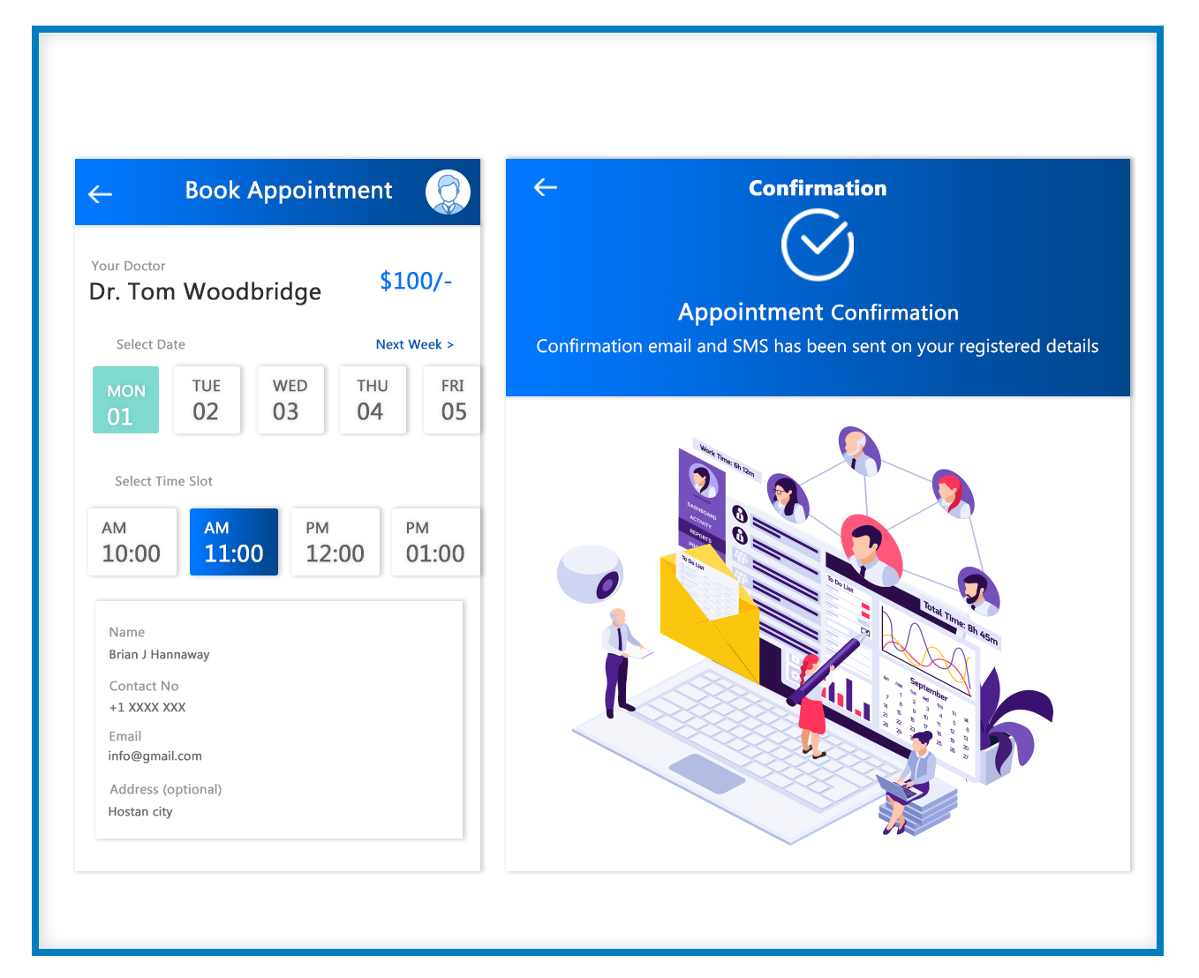The height and width of the screenshot is (978, 1199).
Task: Select Thursday 04 date
Action: click(x=373, y=400)
